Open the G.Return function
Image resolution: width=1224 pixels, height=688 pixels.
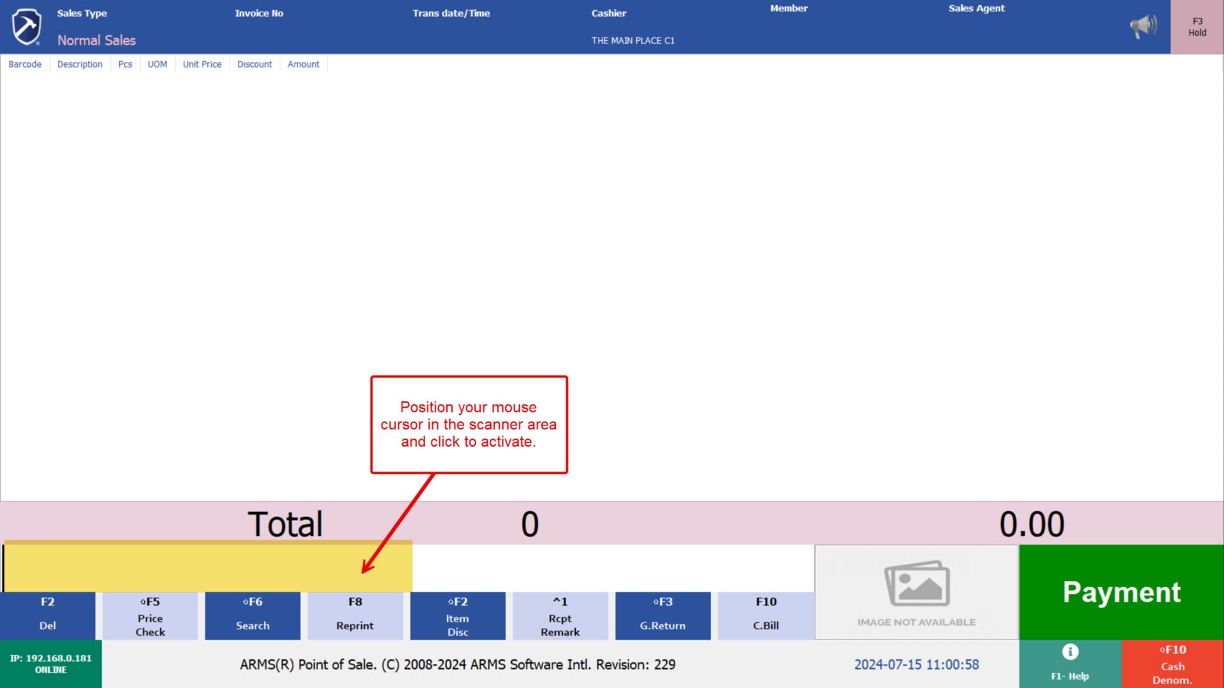(x=662, y=615)
